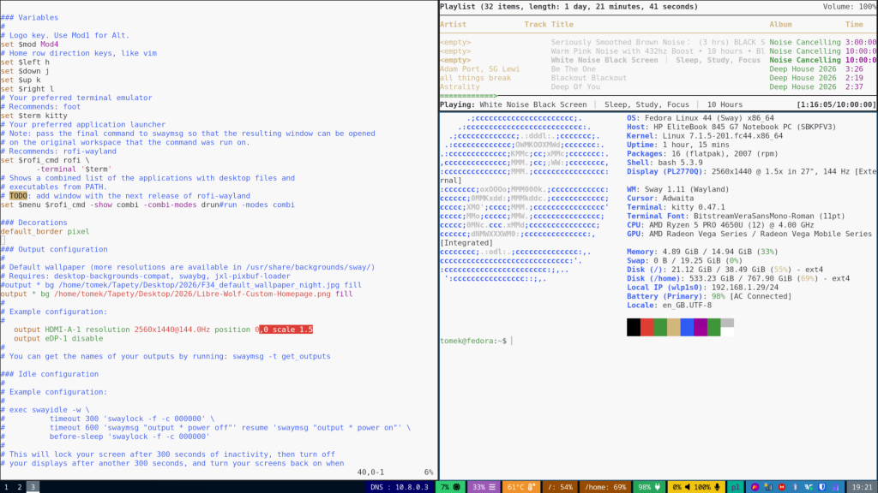The image size is (878, 493).
Task: Click the 'pl' keyboard layout indicator
Action: 735,487
